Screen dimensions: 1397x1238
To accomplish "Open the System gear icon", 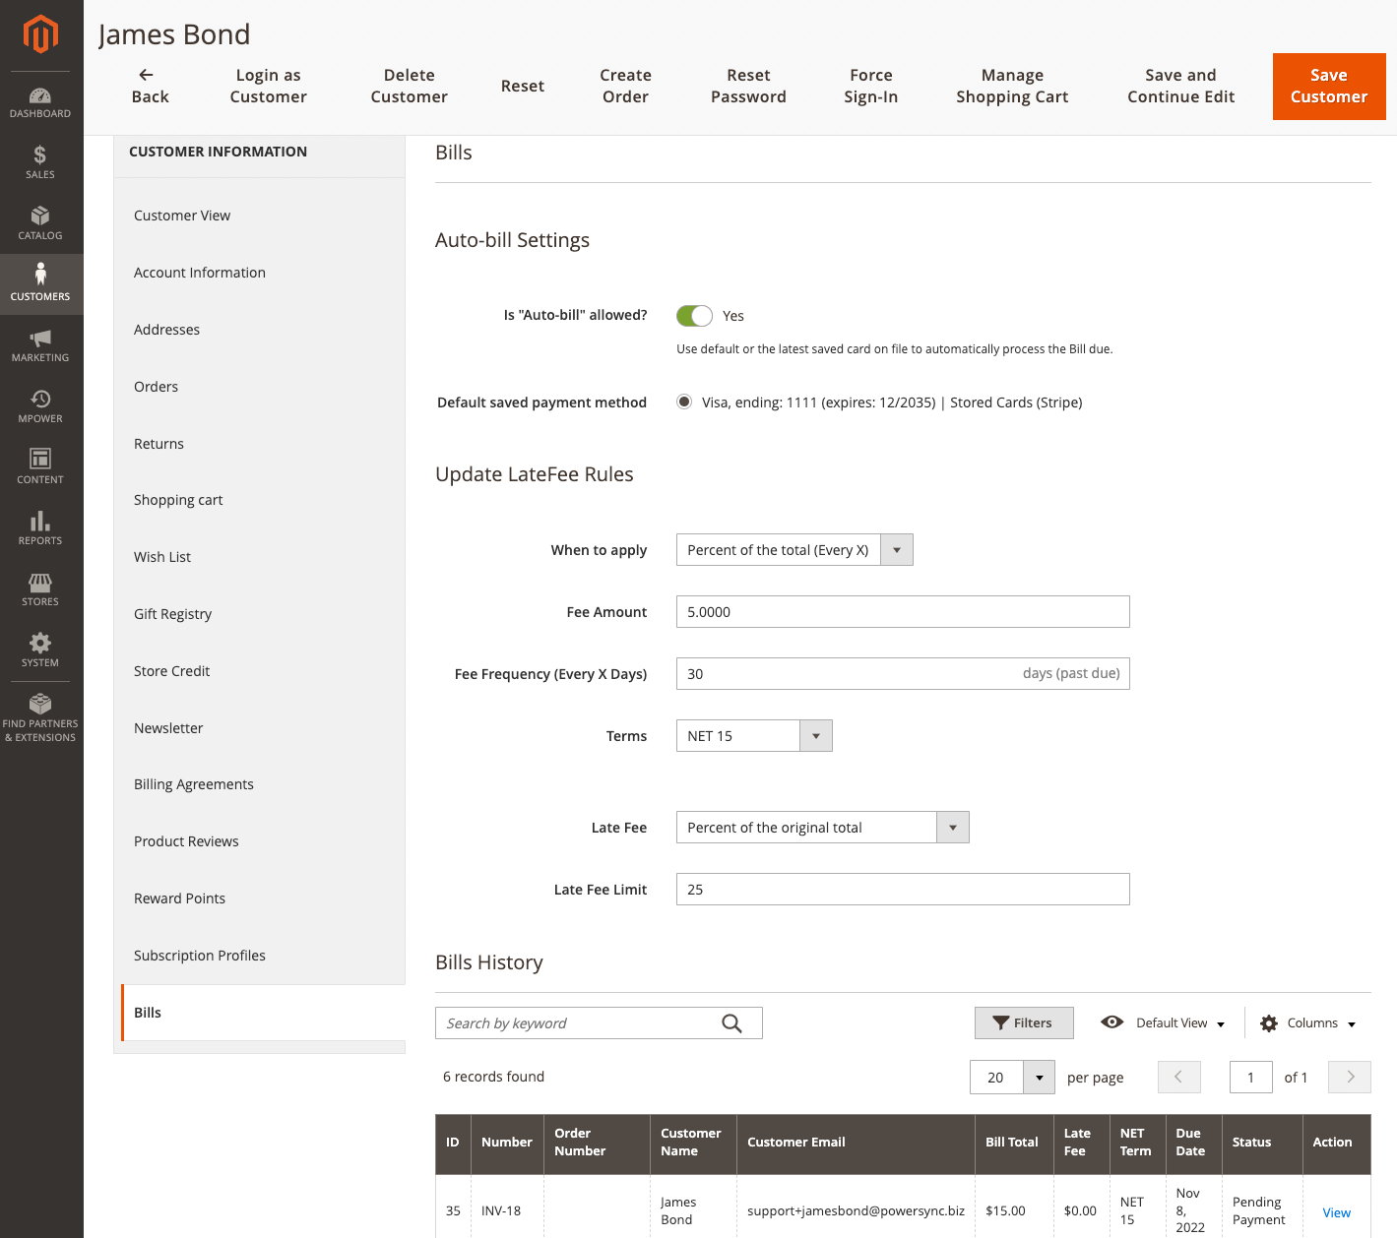I will click(40, 643).
